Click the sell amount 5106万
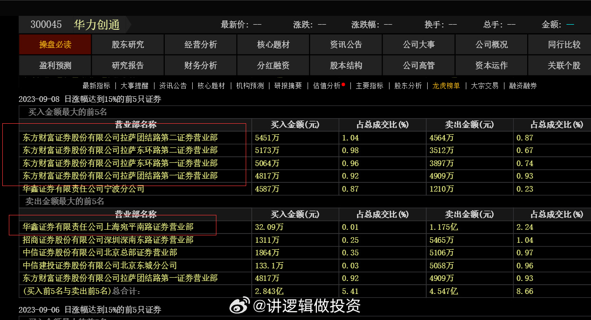Image resolution: width=591 pixels, height=320 pixels. [442, 253]
